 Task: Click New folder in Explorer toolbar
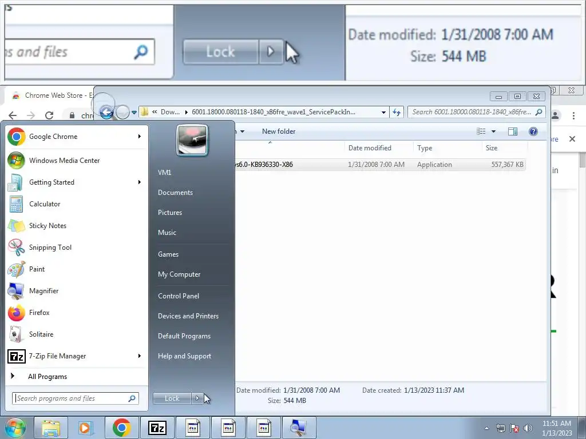click(279, 131)
